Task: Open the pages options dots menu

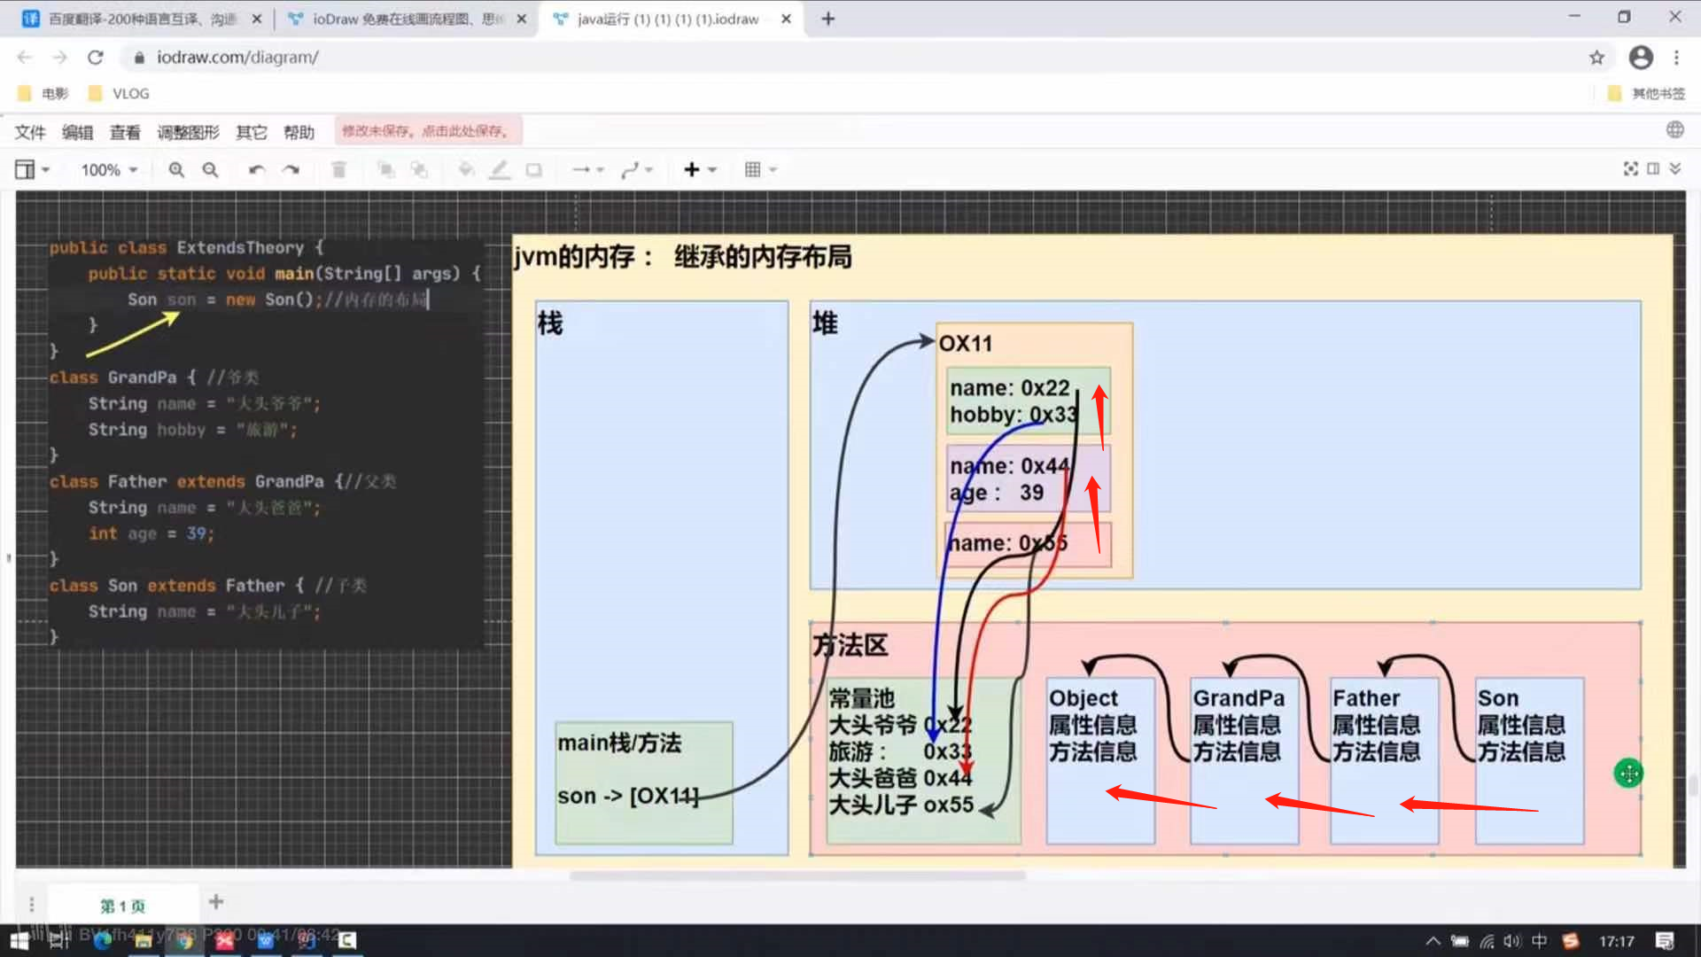Action: (32, 904)
